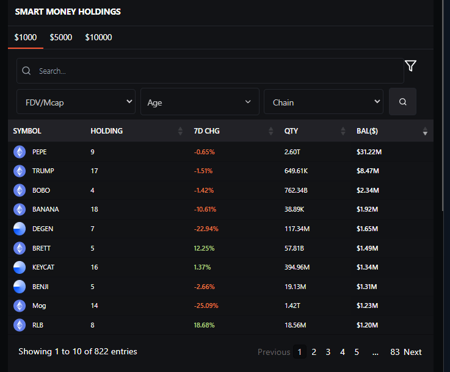450x372 pixels.
Task: Click the SMART MONEY HOLDINGS title
Action: tap(68, 12)
